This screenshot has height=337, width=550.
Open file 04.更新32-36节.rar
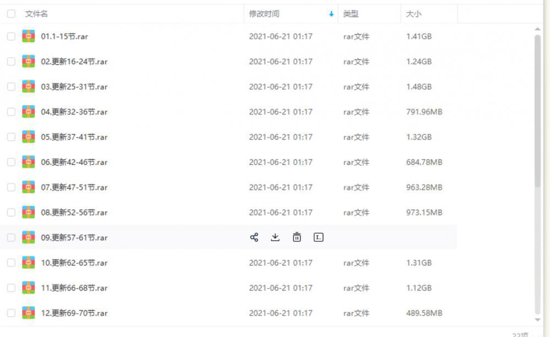74,112
